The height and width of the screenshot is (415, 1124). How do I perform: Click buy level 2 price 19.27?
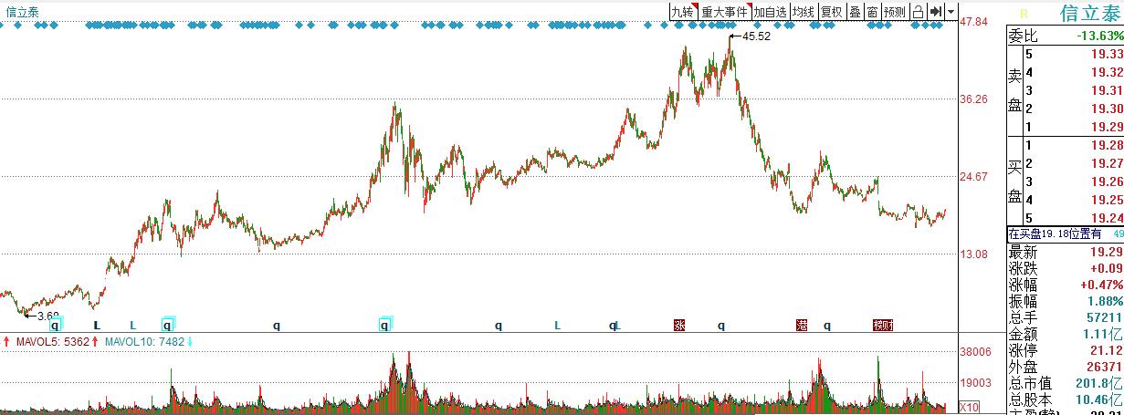tap(1108, 164)
